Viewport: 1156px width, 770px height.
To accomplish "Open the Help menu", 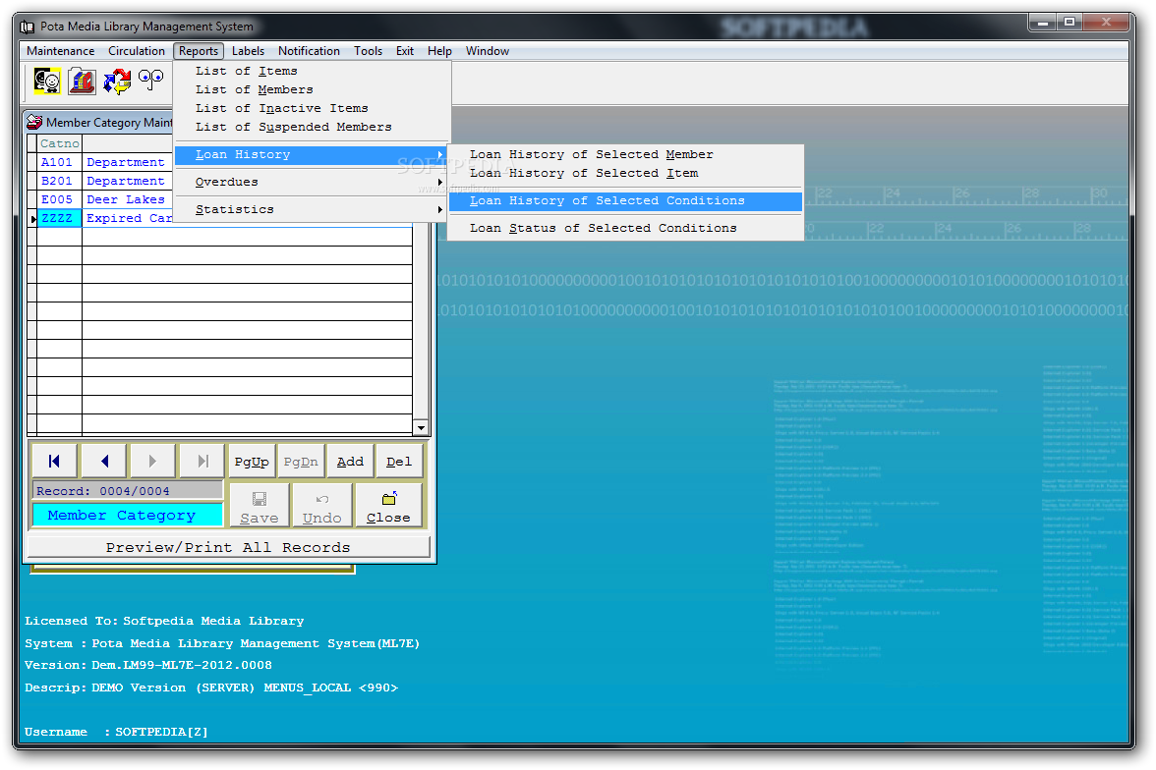I will (x=439, y=51).
